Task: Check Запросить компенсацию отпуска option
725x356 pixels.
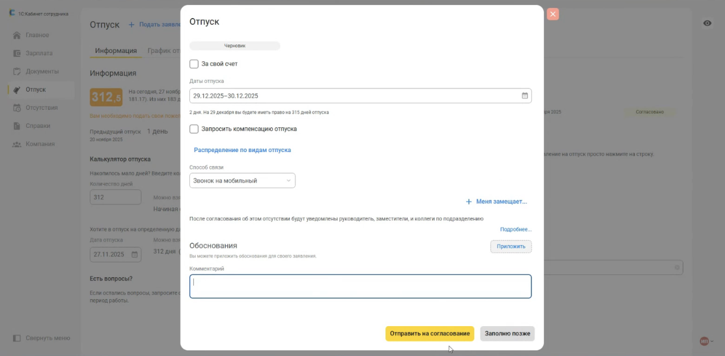Action: pyautogui.click(x=194, y=129)
